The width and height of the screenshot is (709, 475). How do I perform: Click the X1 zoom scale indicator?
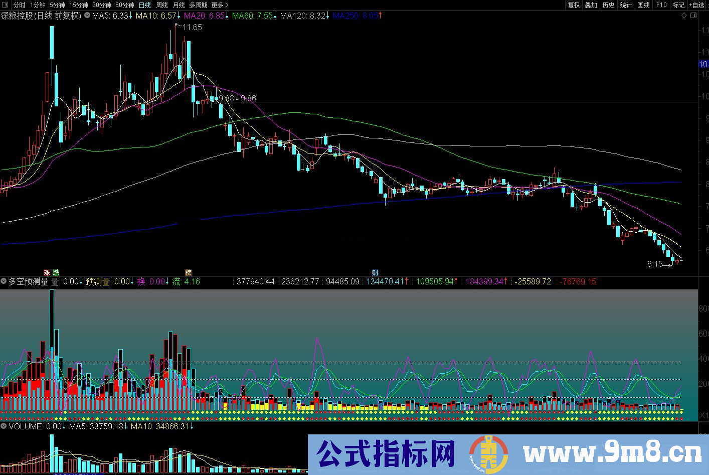click(x=704, y=414)
